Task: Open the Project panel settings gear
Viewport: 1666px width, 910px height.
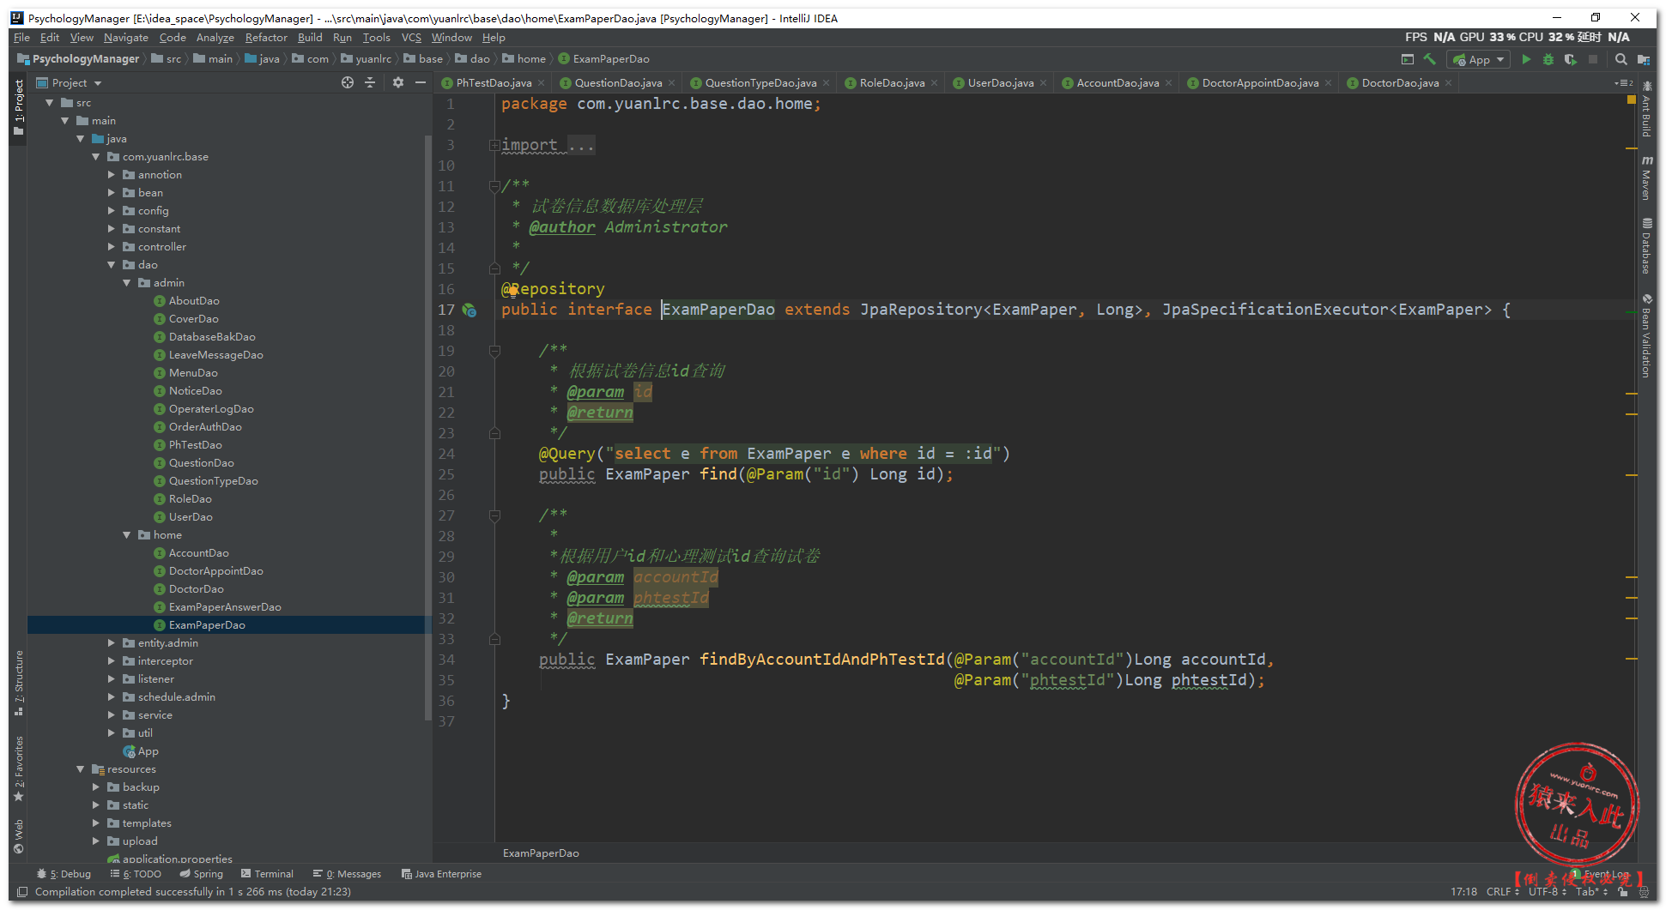Action: 397,82
